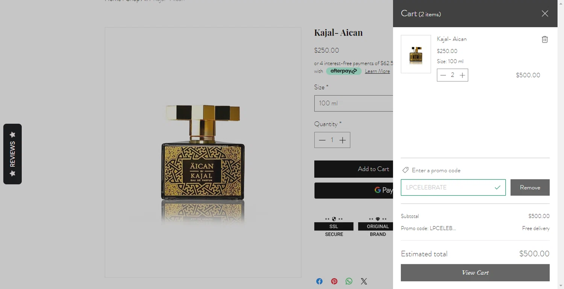Close the cart panel
This screenshot has width=564, height=289.
tap(544, 14)
